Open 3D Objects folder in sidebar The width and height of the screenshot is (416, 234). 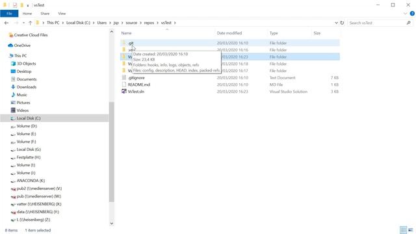click(26, 64)
